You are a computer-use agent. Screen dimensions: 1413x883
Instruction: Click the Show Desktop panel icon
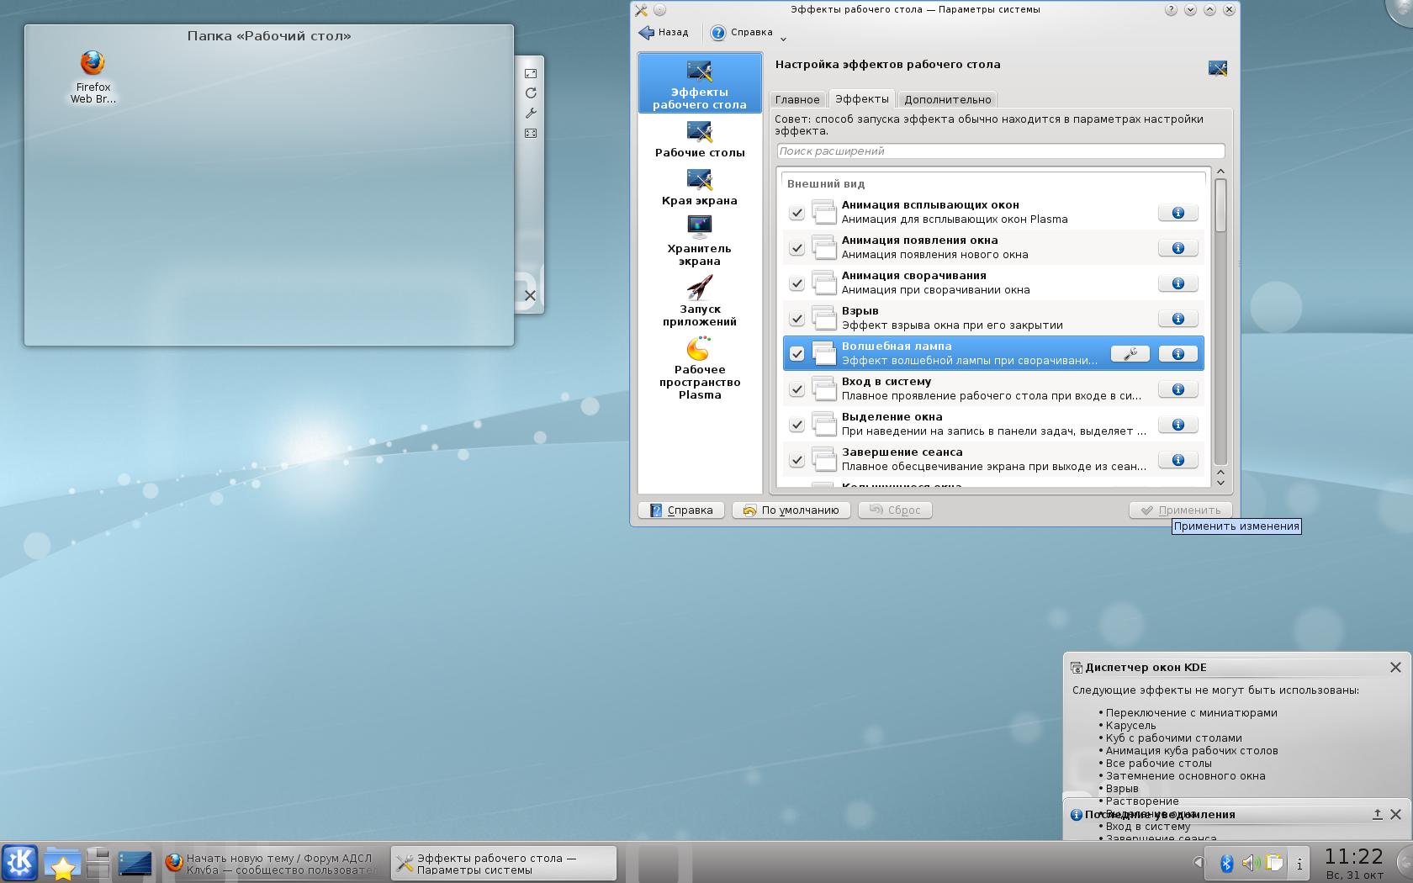[135, 864]
